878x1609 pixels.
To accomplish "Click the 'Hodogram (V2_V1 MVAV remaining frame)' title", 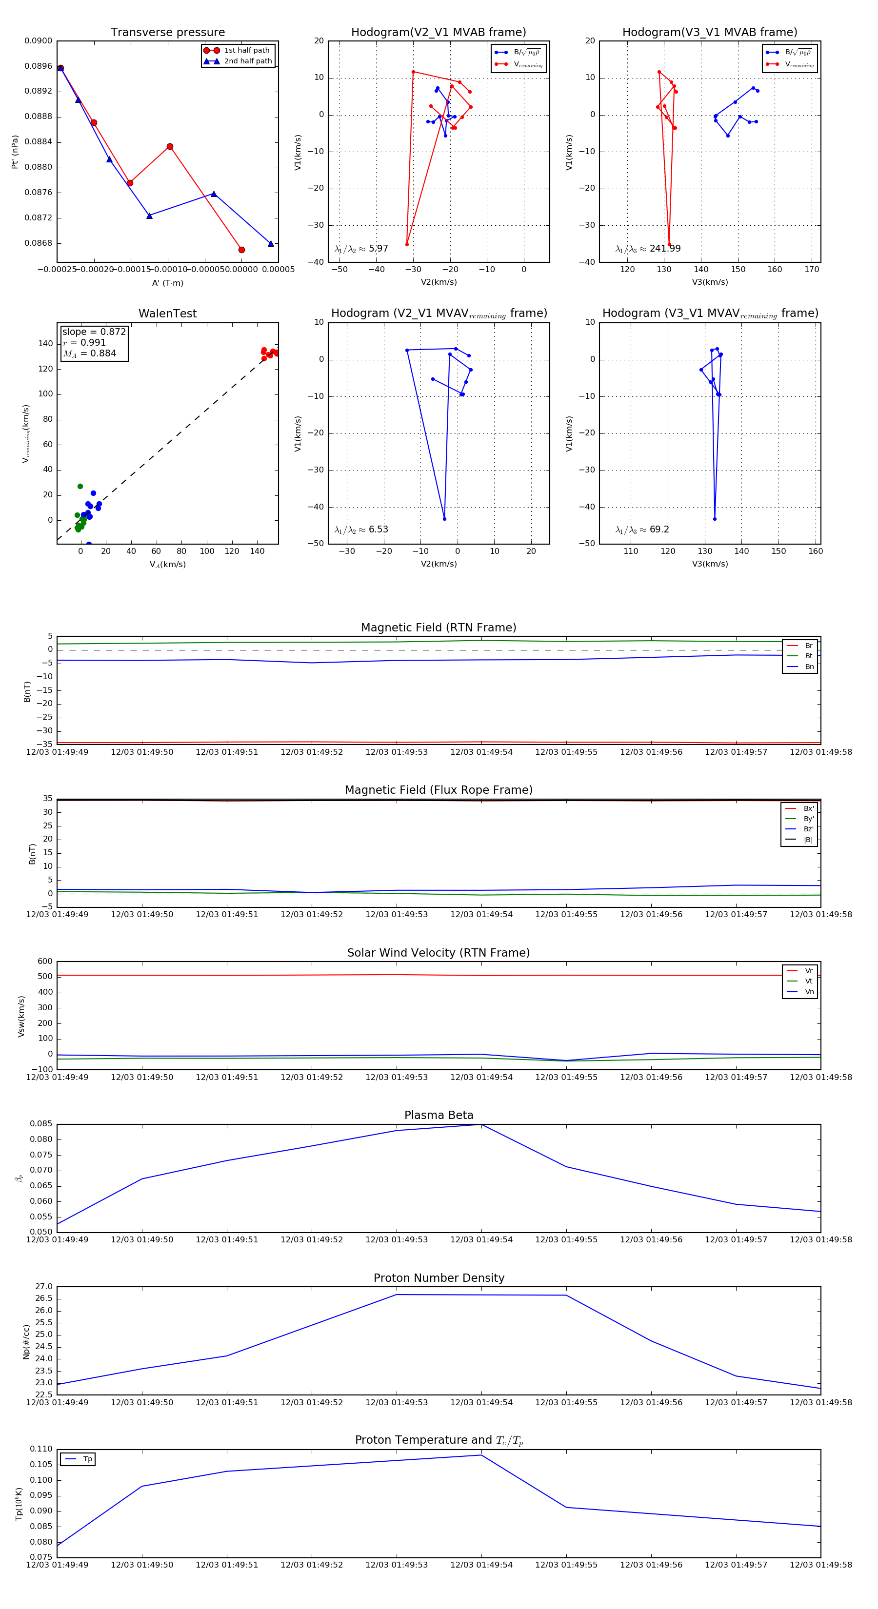I will coord(439,314).
